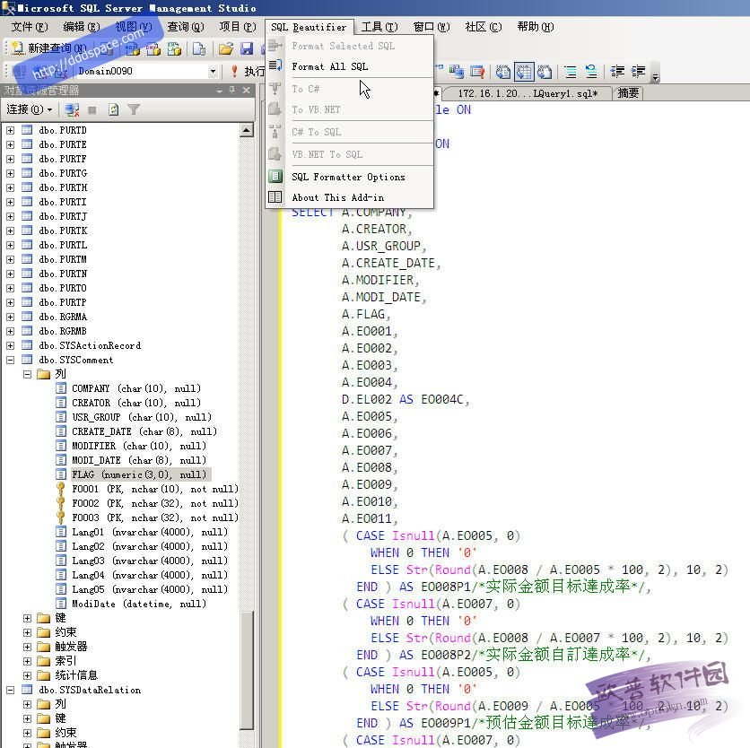This screenshot has height=748, width=750.
Task: Toggle Results to Text toolbar icon
Action: (502, 72)
